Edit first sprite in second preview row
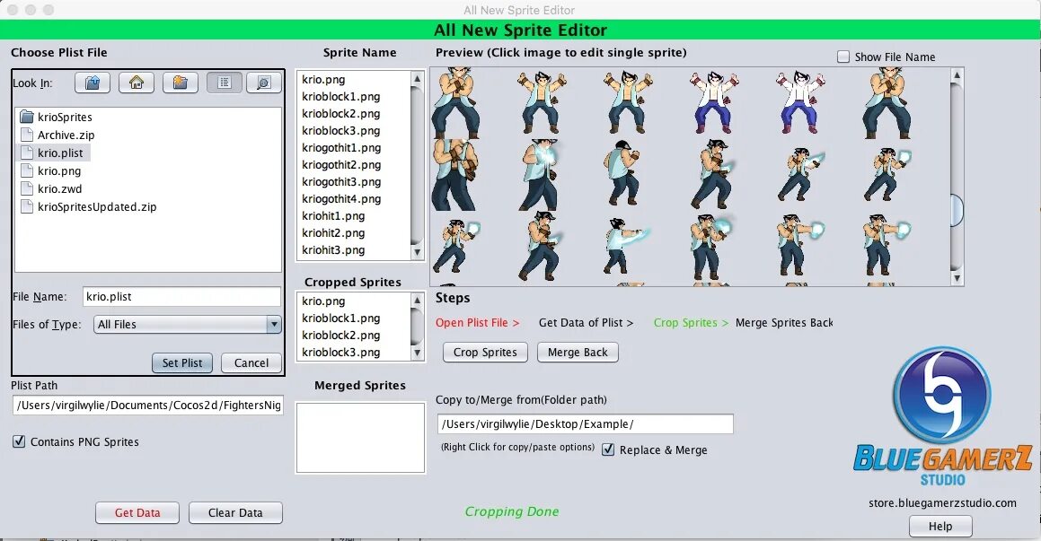 tap(454, 175)
